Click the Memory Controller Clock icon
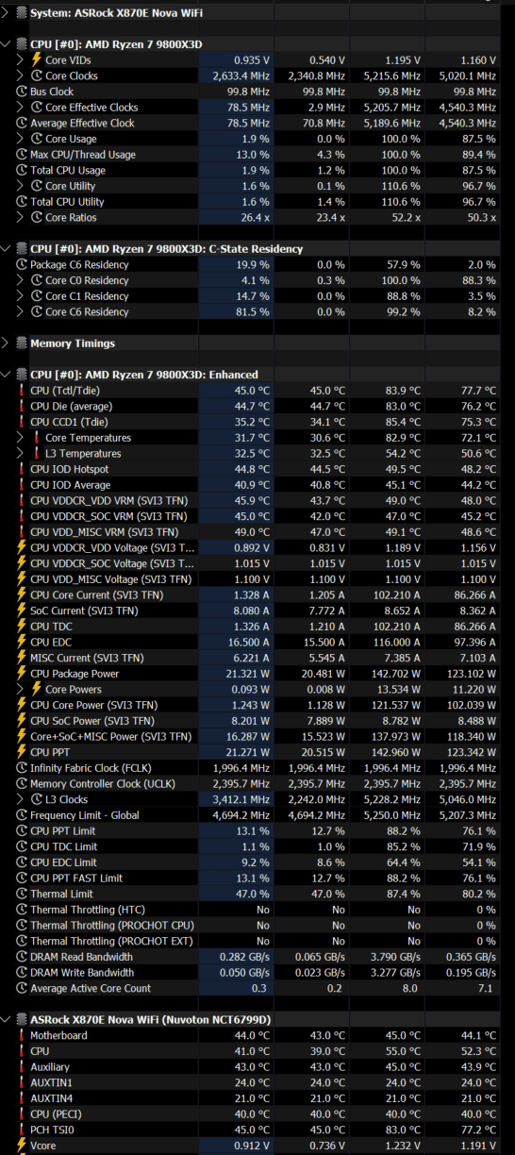 [x=22, y=783]
